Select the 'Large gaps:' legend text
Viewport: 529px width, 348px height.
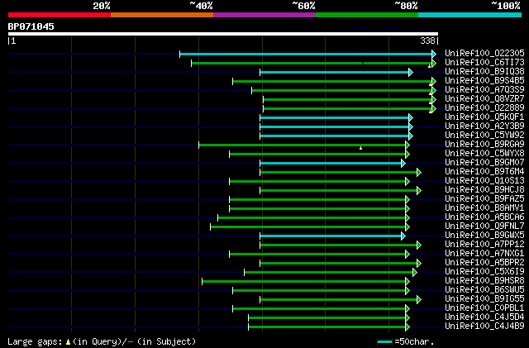pyautogui.click(x=35, y=341)
